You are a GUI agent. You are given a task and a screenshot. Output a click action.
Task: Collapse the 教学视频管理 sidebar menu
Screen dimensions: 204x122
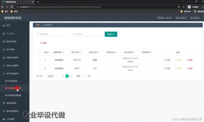15,74
